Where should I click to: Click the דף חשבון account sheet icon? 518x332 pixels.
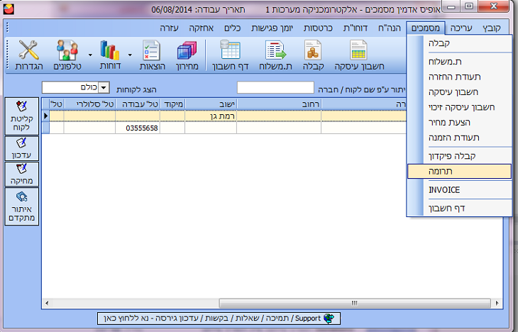(230, 50)
